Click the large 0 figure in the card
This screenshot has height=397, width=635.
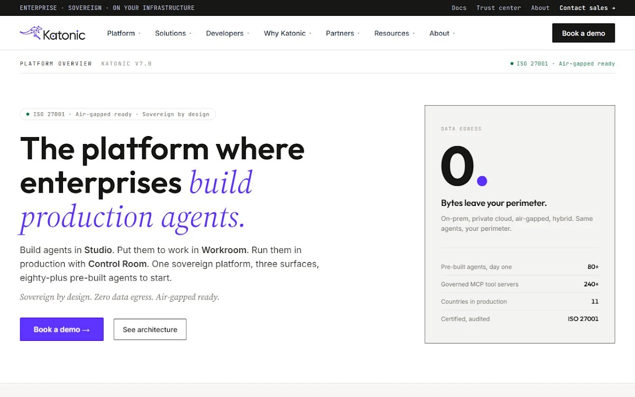click(458, 166)
